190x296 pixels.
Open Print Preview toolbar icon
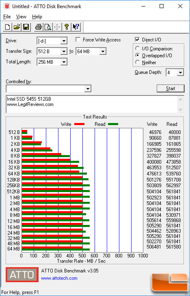(x=48, y=27)
